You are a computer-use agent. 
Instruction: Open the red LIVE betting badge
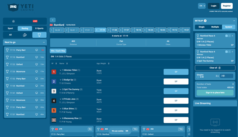35,21
